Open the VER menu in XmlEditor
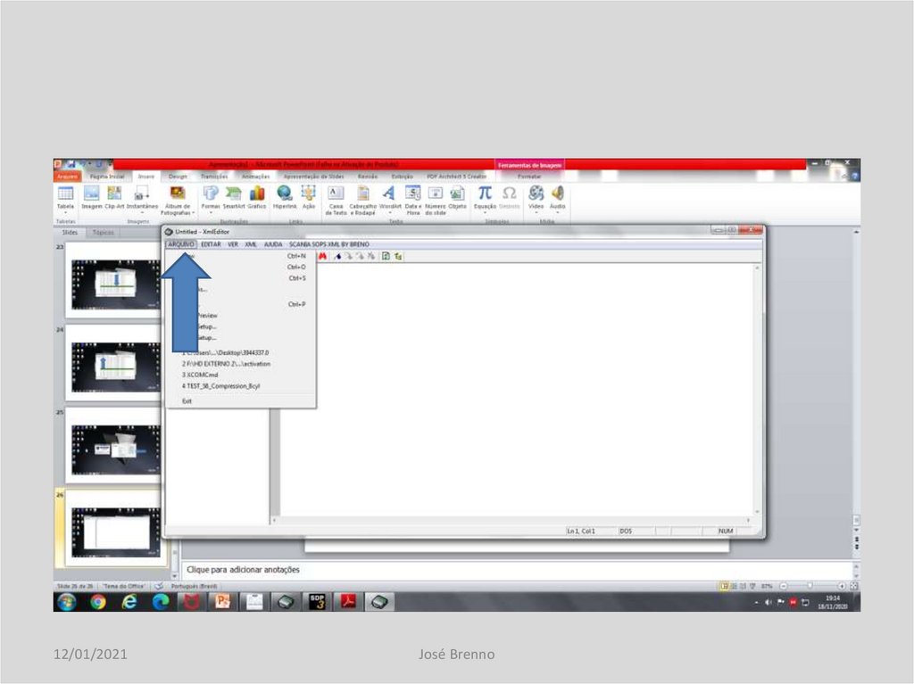 (233, 244)
